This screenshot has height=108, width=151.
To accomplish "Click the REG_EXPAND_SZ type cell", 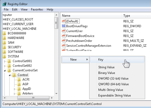I will [x=135, y=46].
